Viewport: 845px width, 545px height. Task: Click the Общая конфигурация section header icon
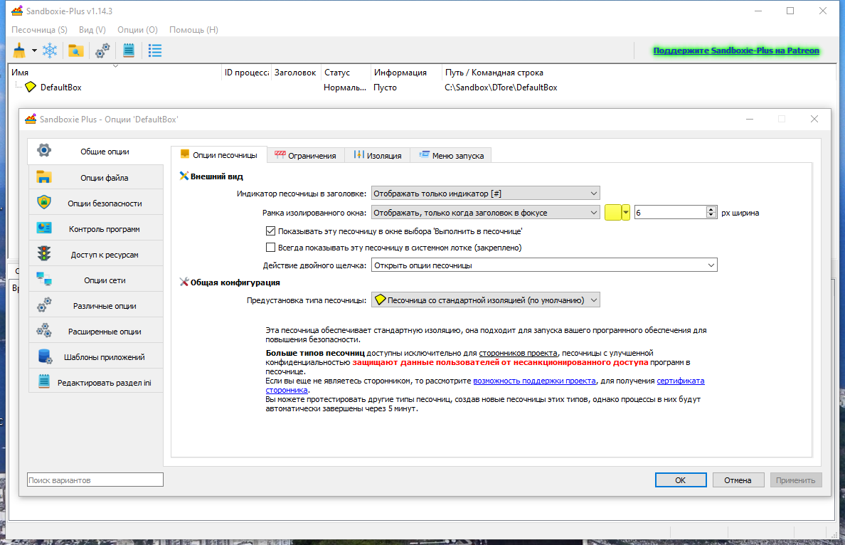[x=184, y=282]
